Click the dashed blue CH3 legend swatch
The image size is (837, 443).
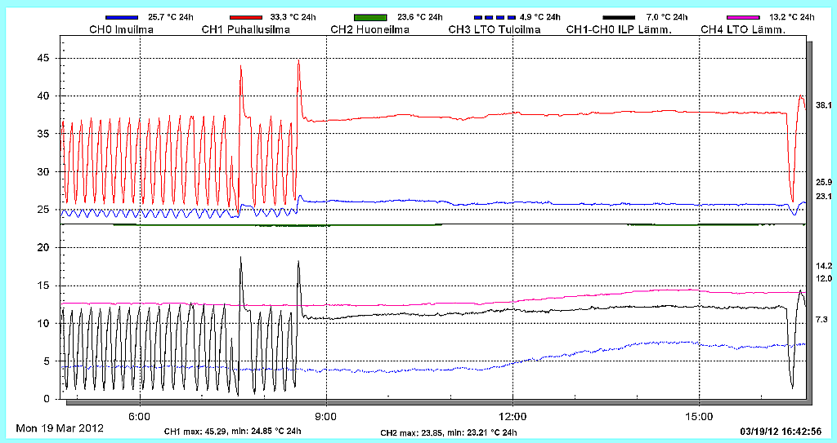pyautogui.click(x=495, y=17)
